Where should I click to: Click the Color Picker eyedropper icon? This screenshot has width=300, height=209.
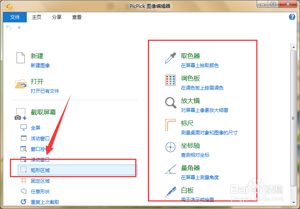pos(170,58)
